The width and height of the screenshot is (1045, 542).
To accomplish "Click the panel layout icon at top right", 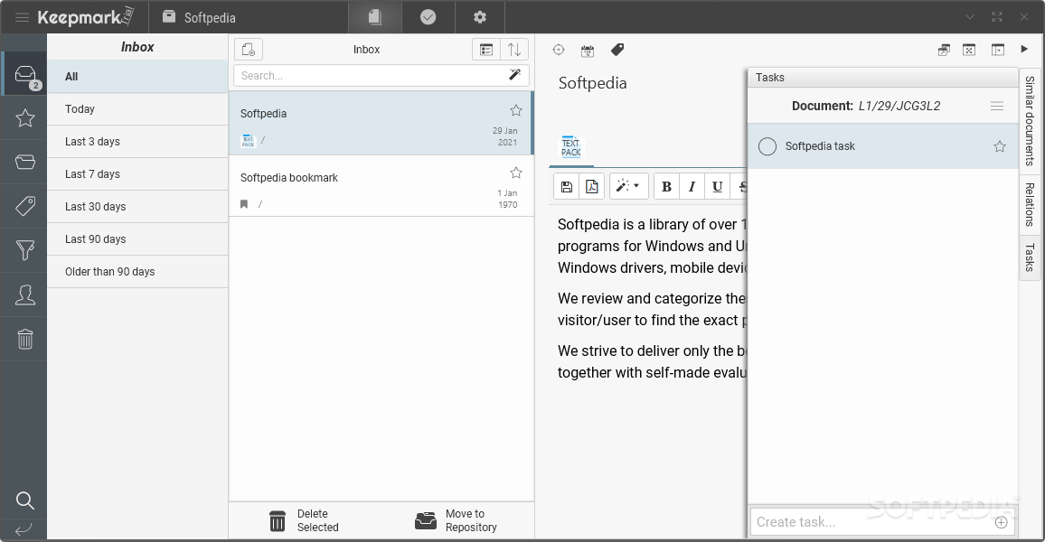I will pyautogui.click(x=998, y=50).
